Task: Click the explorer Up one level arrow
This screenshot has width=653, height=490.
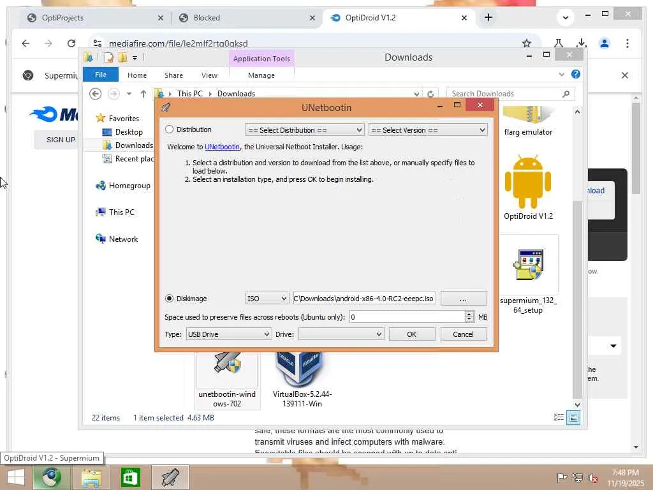Action: (143, 94)
